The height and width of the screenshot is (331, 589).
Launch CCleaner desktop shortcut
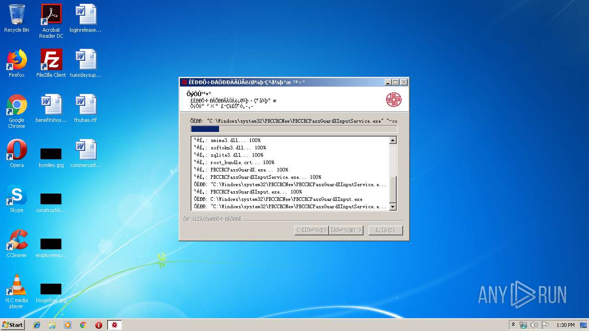(x=17, y=244)
